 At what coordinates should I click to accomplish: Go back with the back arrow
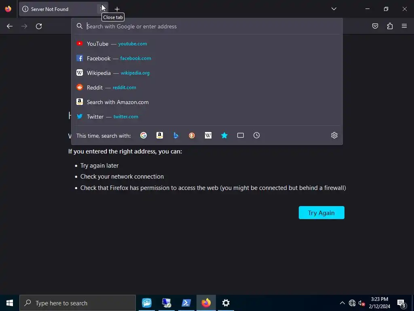(x=10, y=26)
